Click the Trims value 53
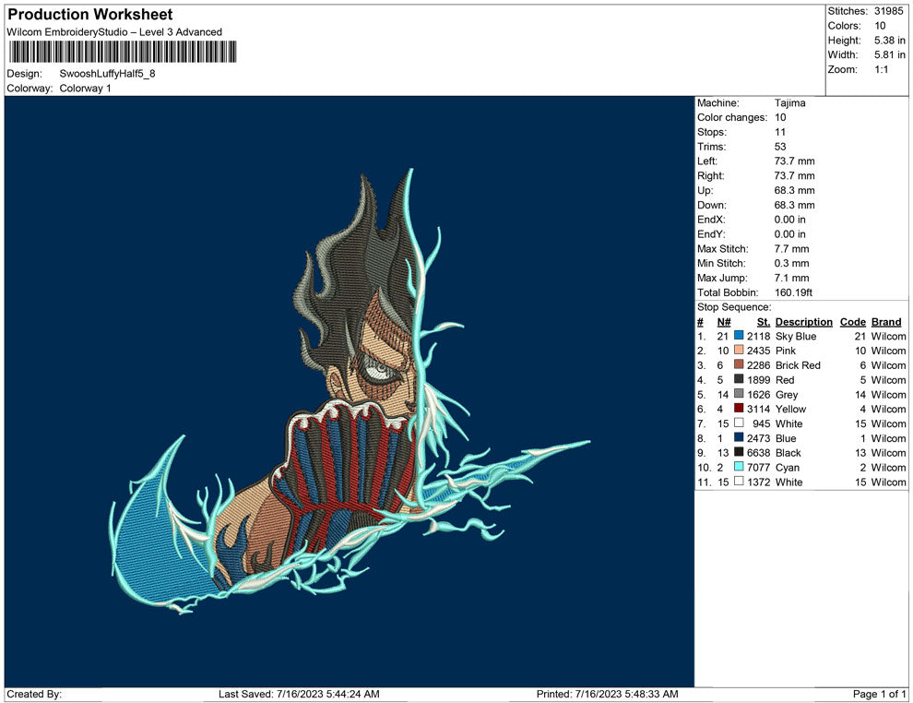This screenshot has height=703, width=913. [779, 147]
